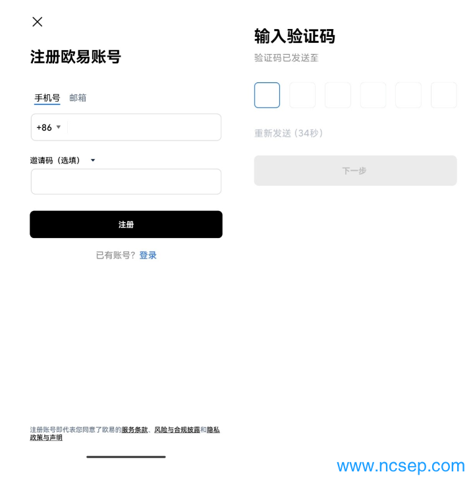Image resolution: width=471 pixels, height=478 pixels.
Task: Select the first verification code box
Action: tap(267, 95)
